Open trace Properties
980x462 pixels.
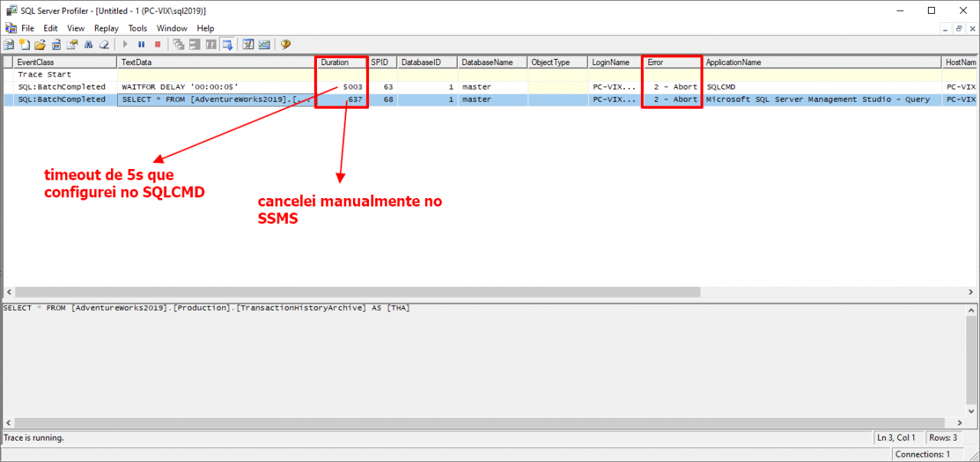[x=73, y=44]
